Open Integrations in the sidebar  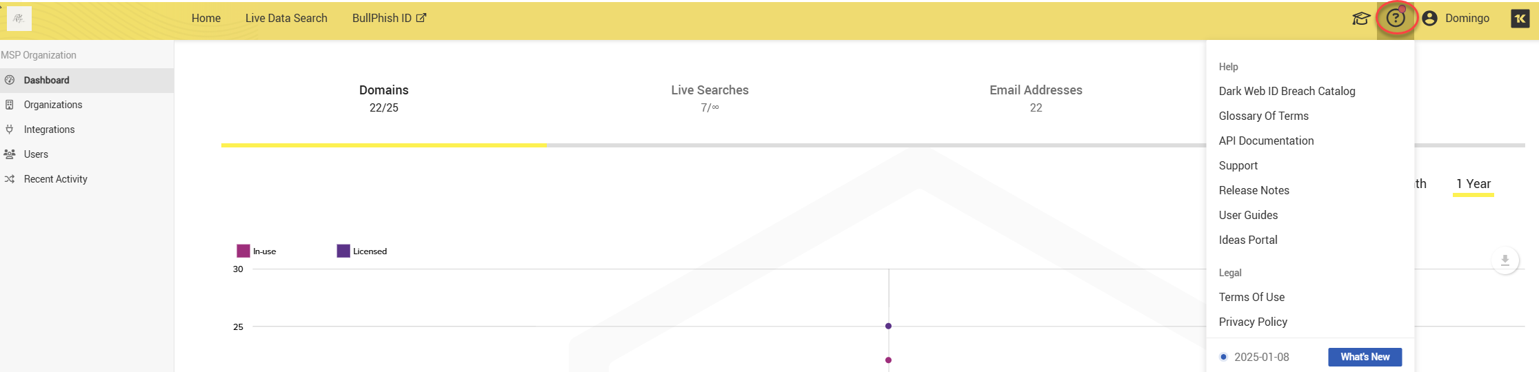coord(49,130)
